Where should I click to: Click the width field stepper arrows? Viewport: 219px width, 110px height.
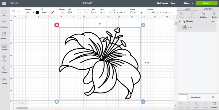pyautogui.click(x=111, y=12)
